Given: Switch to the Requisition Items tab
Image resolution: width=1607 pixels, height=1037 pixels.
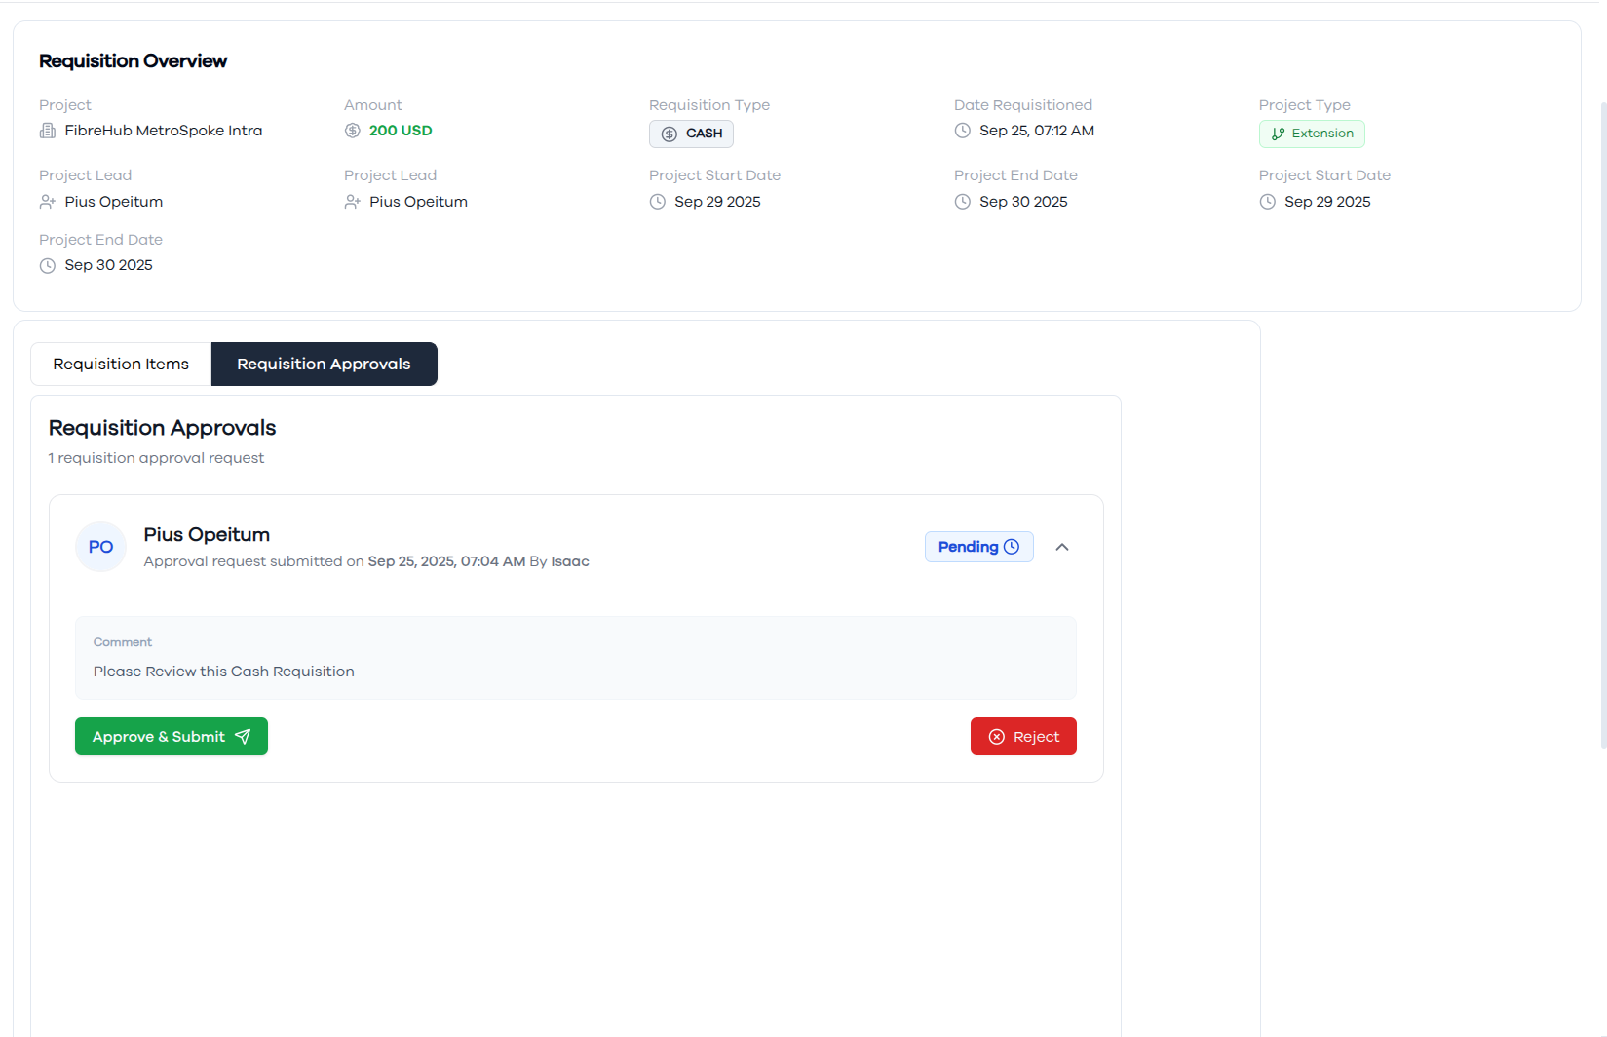Looking at the screenshot, I should pyautogui.click(x=121, y=364).
